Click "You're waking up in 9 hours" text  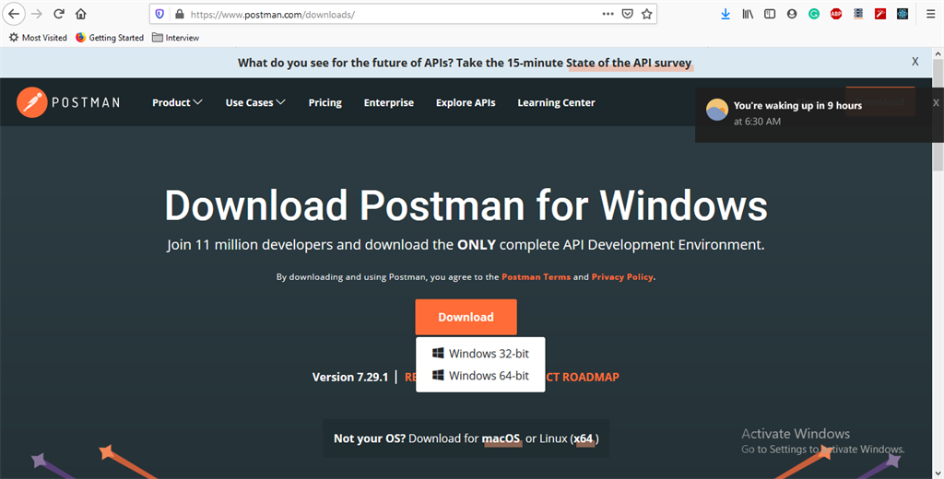point(797,105)
